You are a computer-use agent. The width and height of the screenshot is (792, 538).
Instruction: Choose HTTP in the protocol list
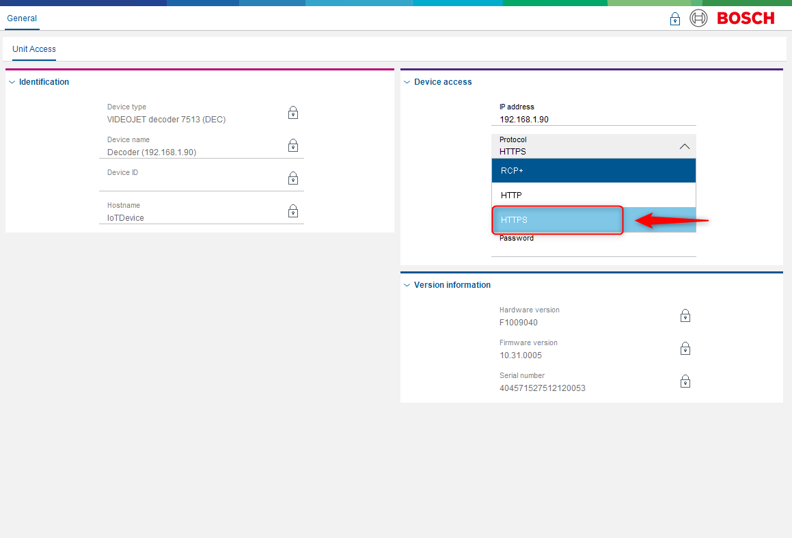coord(593,196)
